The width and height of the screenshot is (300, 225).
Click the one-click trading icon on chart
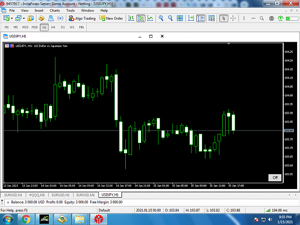pos(7,46)
